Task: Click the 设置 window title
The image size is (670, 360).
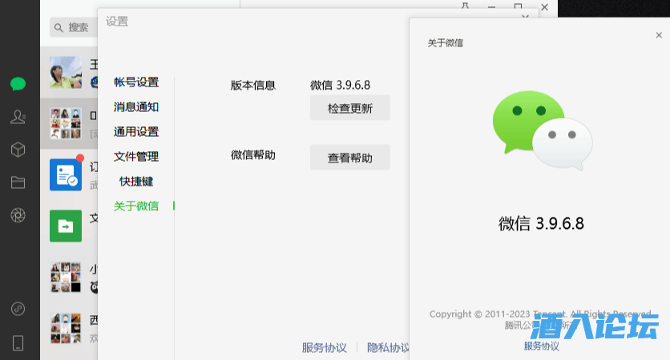Action: click(117, 22)
